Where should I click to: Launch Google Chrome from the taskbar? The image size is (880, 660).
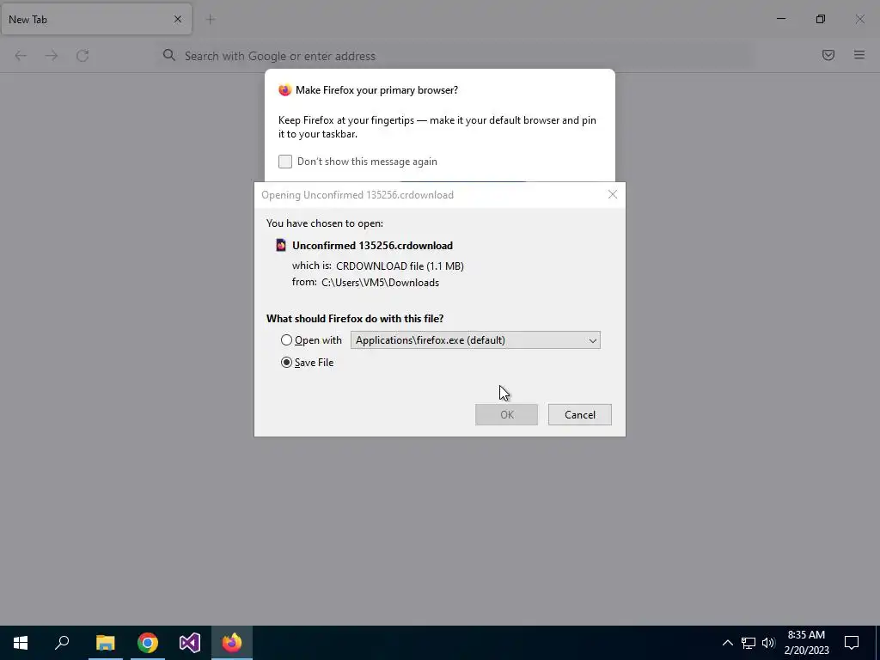tap(148, 643)
